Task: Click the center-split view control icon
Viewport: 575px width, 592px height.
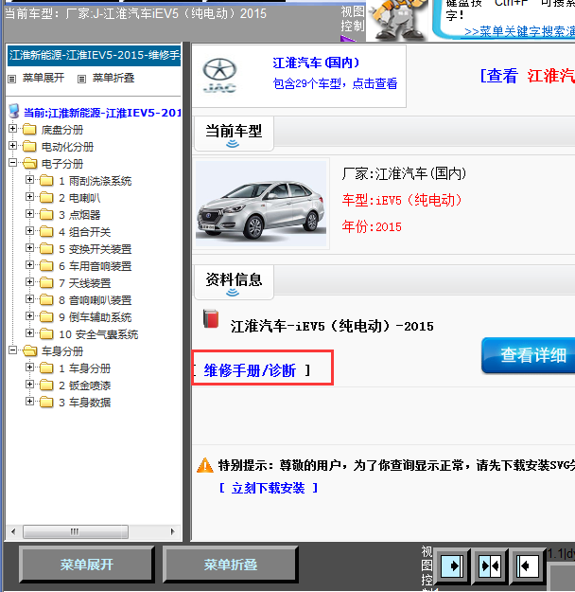Action: [490, 565]
